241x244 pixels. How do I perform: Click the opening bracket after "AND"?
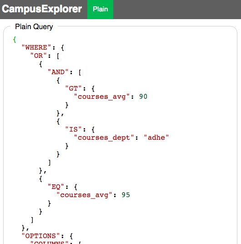tap(80, 72)
